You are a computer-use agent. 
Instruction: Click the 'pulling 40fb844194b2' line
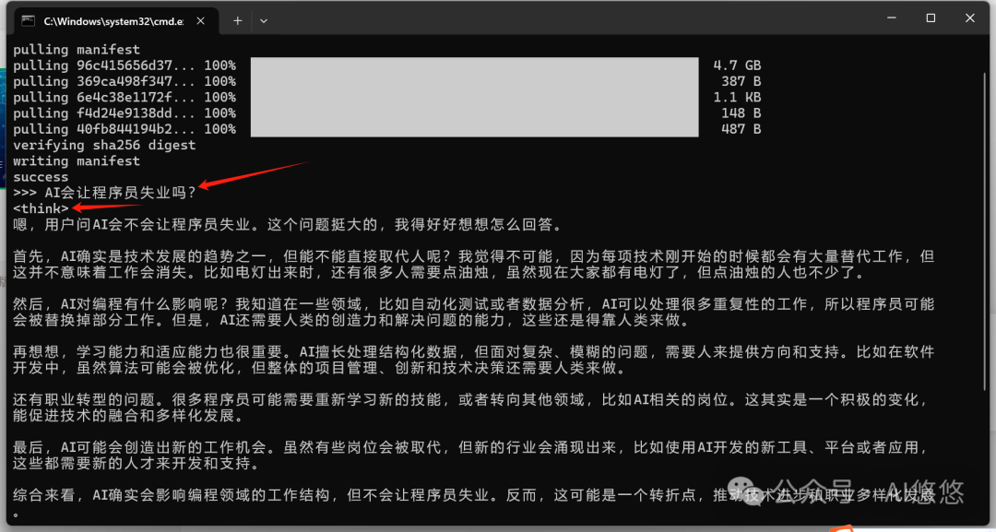point(386,129)
